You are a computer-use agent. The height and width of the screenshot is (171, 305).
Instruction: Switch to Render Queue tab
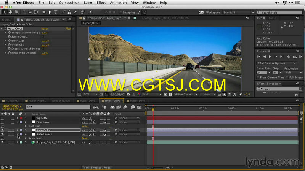[61, 101]
